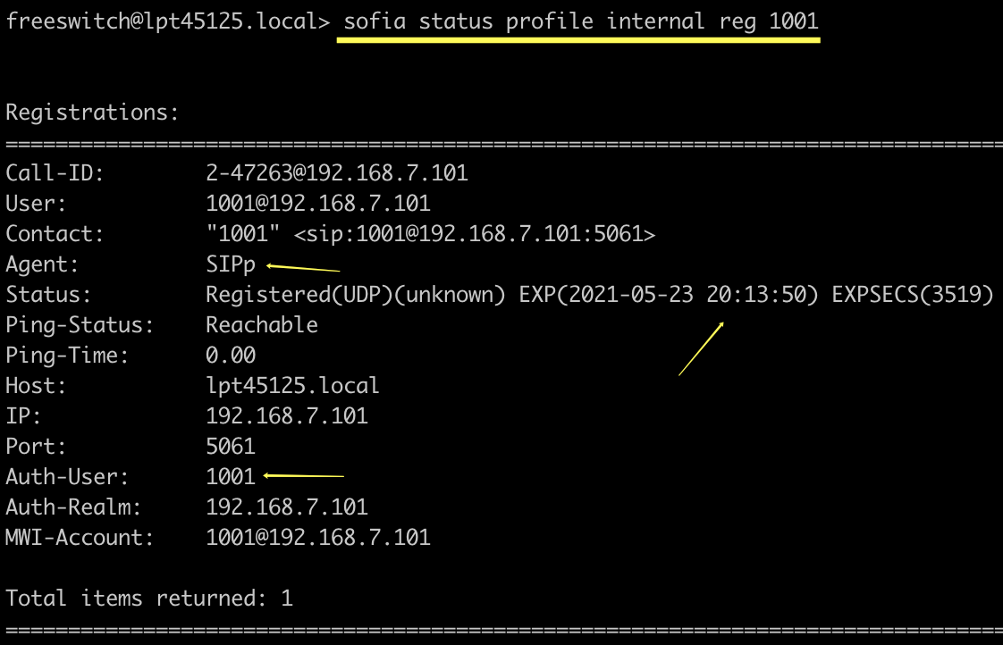The width and height of the screenshot is (1003, 645).
Task: Click the Auth-User value 1001
Action: click(x=231, y=477)
